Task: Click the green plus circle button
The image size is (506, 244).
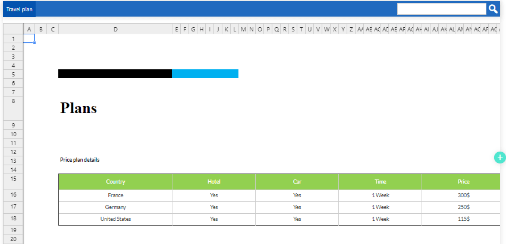Action: coord(499,157)
